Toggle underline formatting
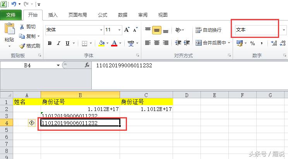 [67, 43]
